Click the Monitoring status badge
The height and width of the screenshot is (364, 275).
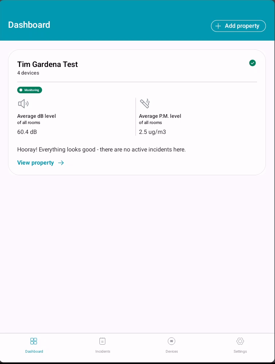click(x=30, y=90)
